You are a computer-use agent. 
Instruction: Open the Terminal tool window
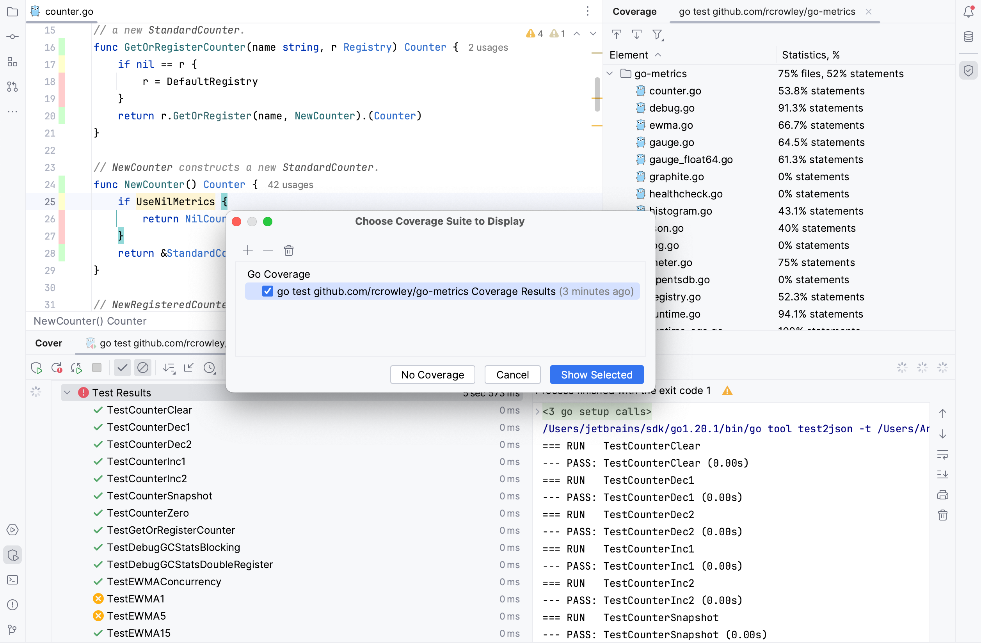point(12,579)
